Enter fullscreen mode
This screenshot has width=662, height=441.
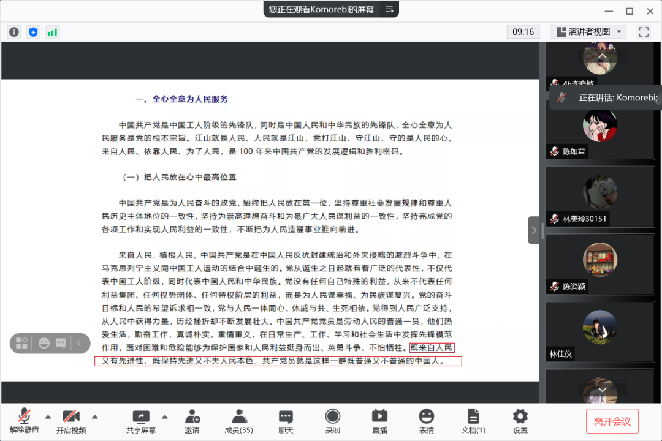point(644,31)
